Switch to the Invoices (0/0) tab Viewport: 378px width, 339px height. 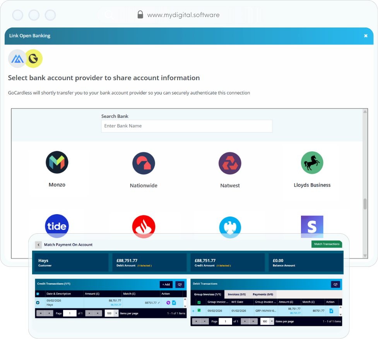coord(237,294)
